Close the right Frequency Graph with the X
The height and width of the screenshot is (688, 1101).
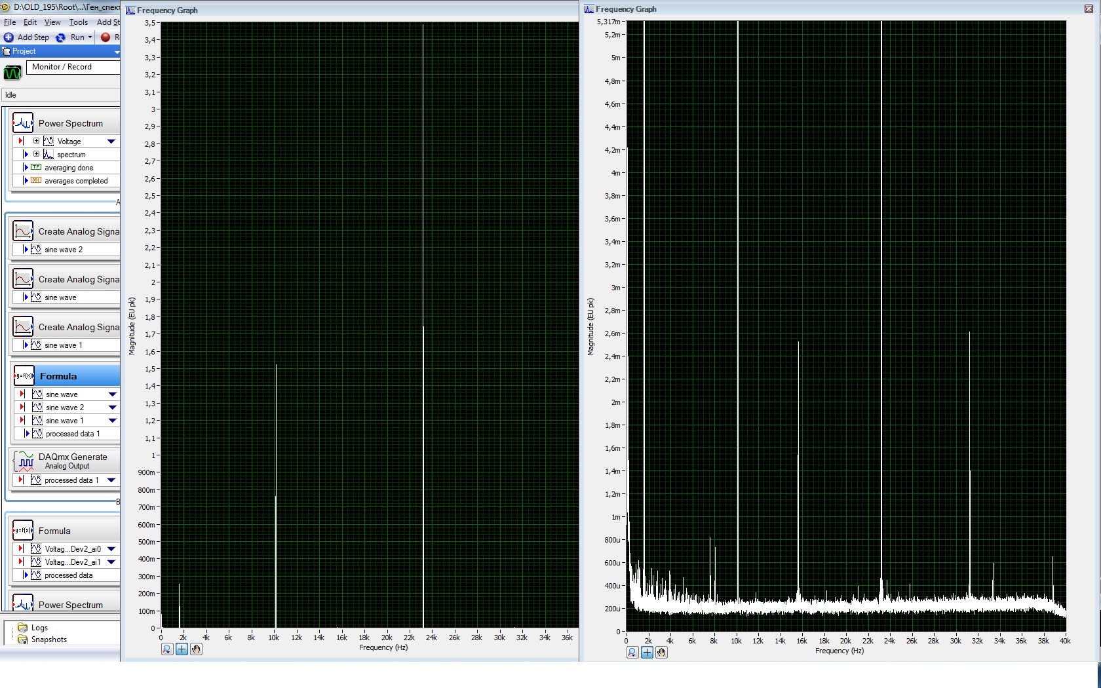(1089, 9)
